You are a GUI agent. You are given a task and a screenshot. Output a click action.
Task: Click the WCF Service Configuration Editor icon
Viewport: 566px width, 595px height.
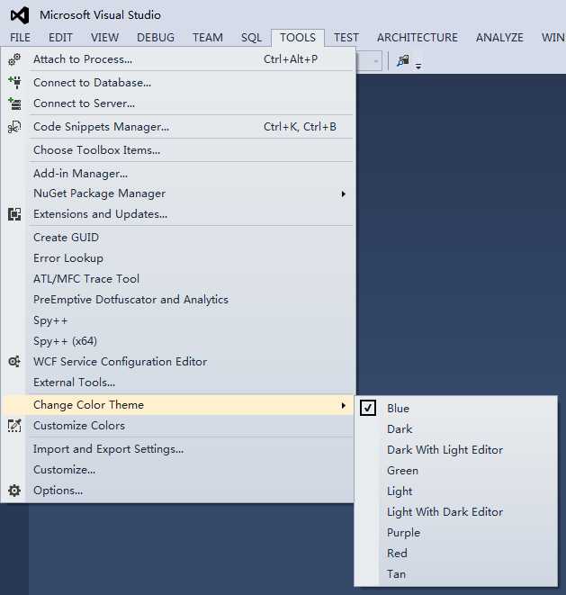pyautogui.click(x=14, y=362)
